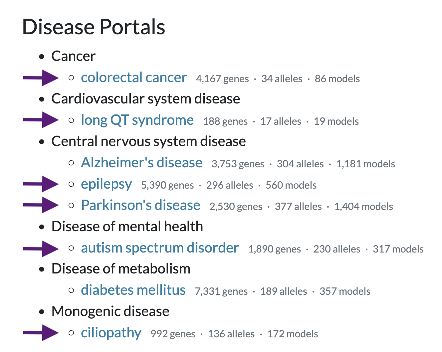Click the purple arrow beside long QT syndrome

41,120
